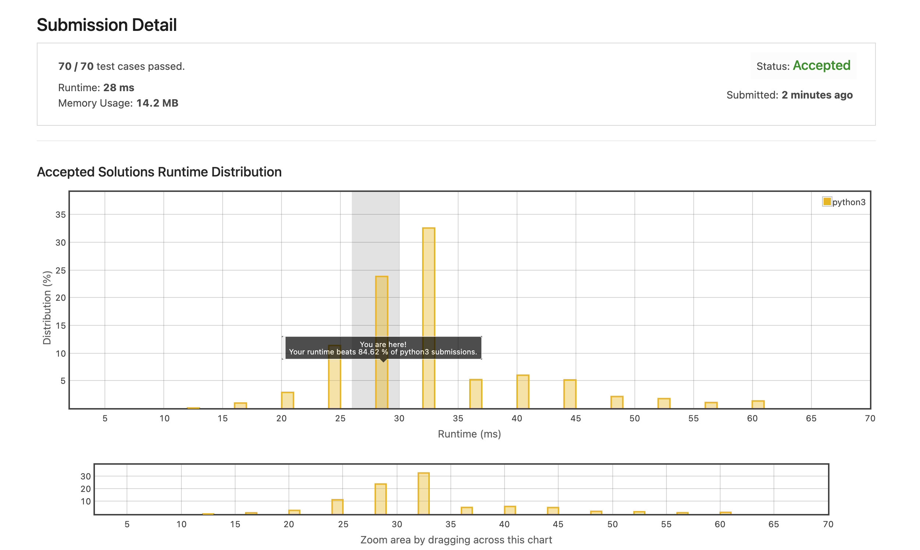Click main chart bar just right of 20 ms
920x550 pixels.
pyautogui.click(x=287, y=400)
